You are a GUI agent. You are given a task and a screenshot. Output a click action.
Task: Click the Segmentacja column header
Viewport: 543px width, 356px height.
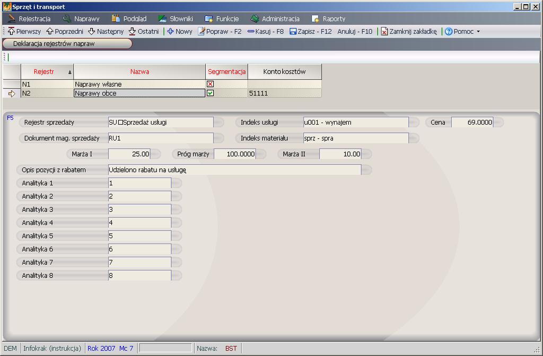[227, 72]
